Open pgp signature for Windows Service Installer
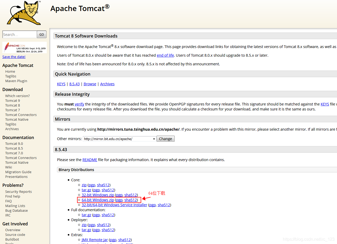 (152, 205)
